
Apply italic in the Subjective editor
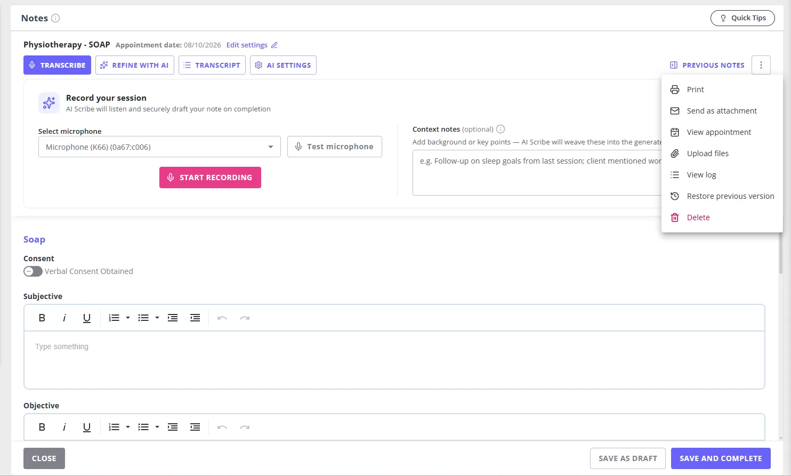click(64, 318)
